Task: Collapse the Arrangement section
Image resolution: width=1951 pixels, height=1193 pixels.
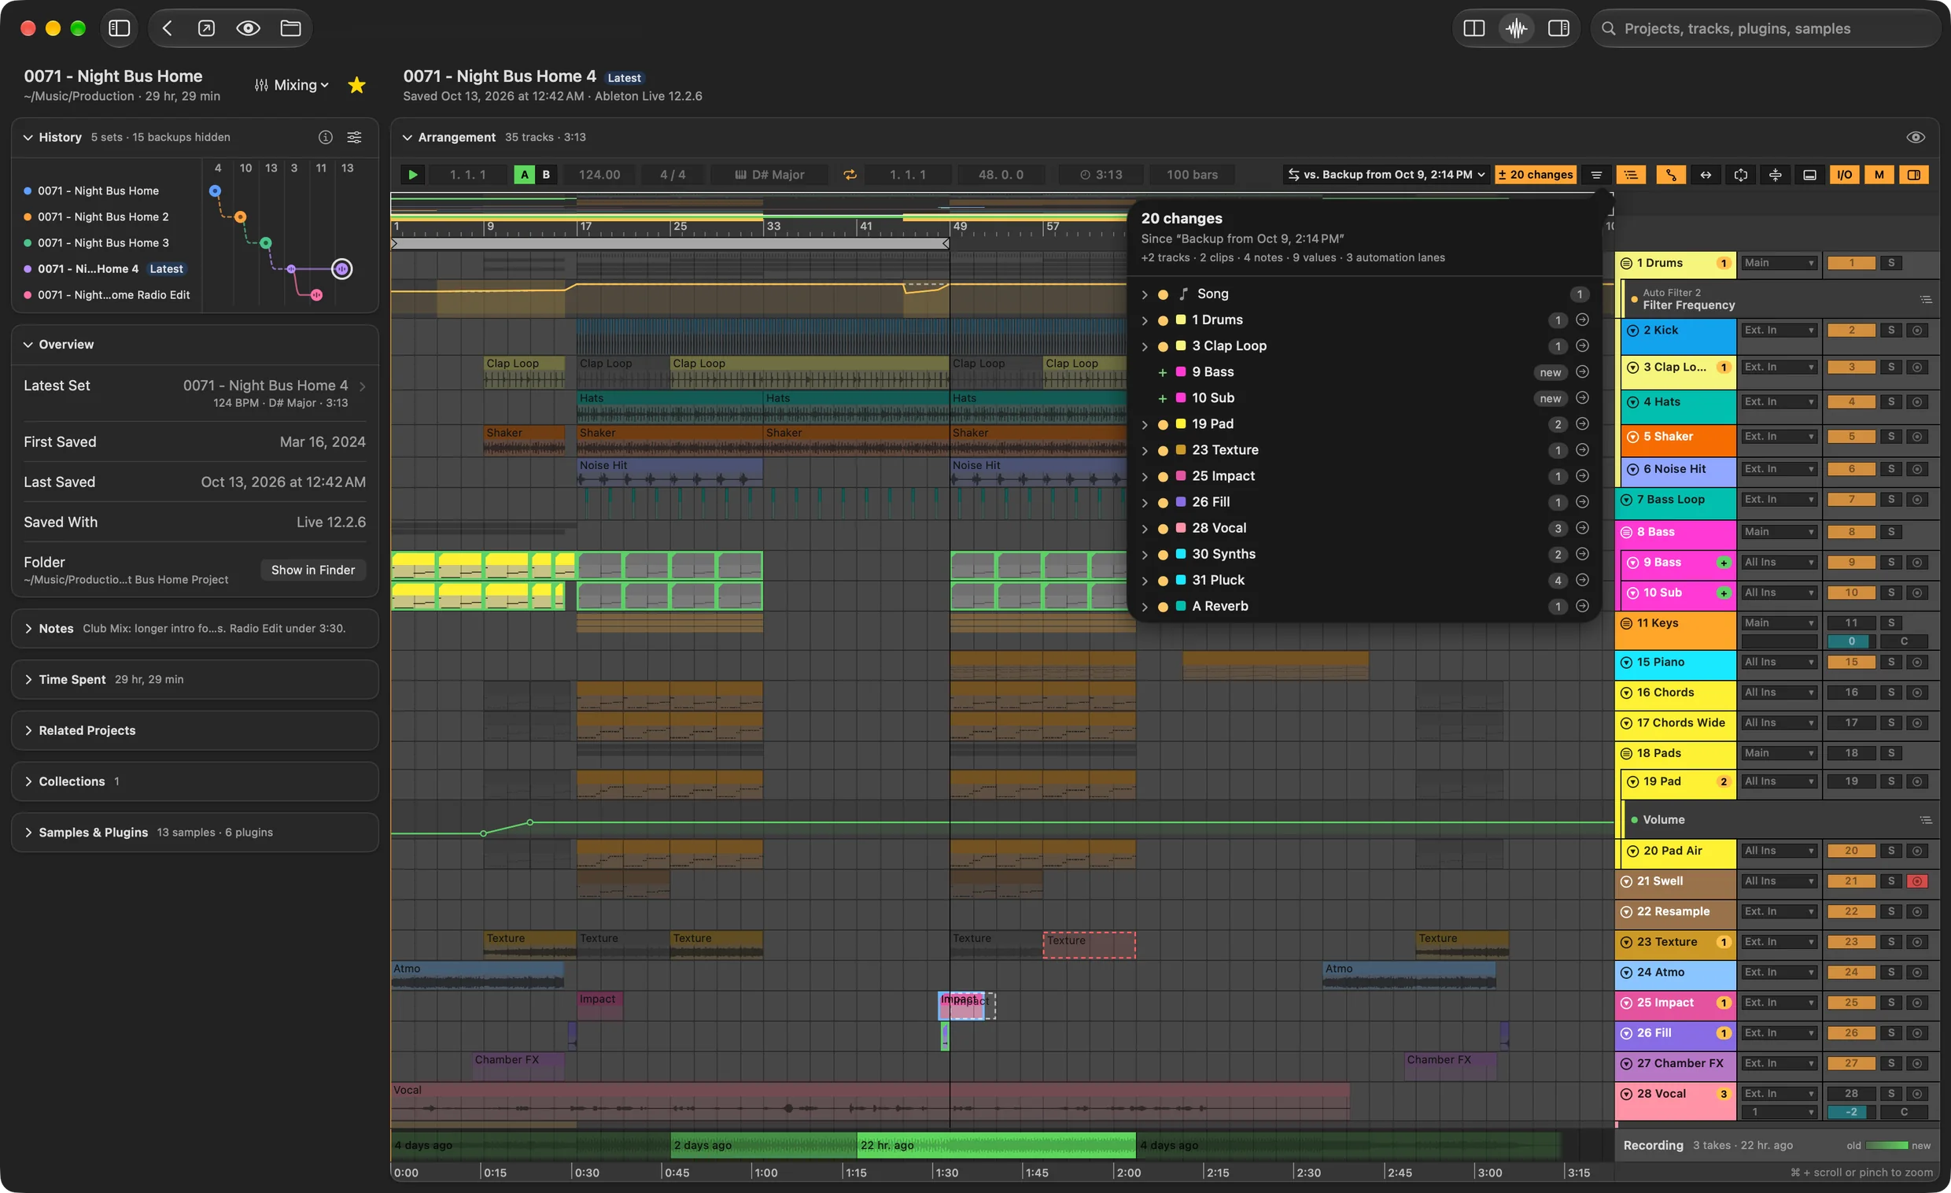Action: 407,137
